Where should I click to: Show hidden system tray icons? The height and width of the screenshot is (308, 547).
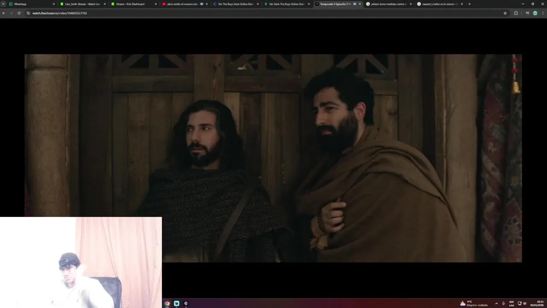click(x=496, y=303)
